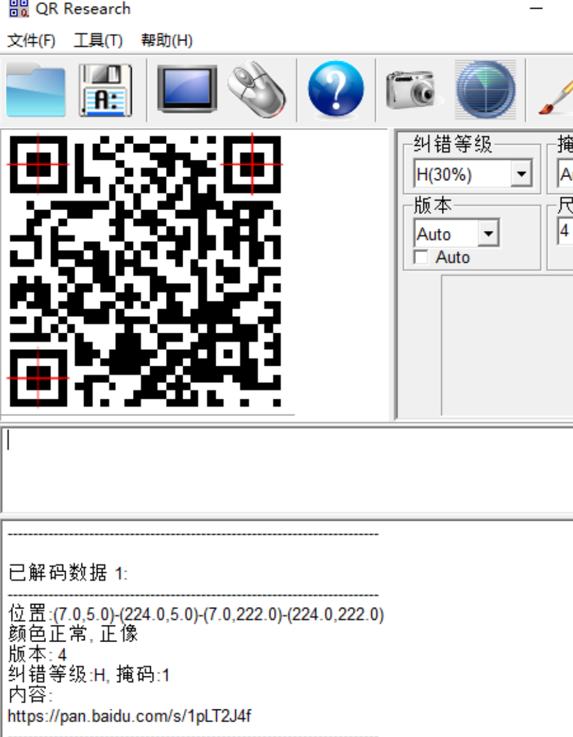Click the floppy disk save icon

(105, 90)
